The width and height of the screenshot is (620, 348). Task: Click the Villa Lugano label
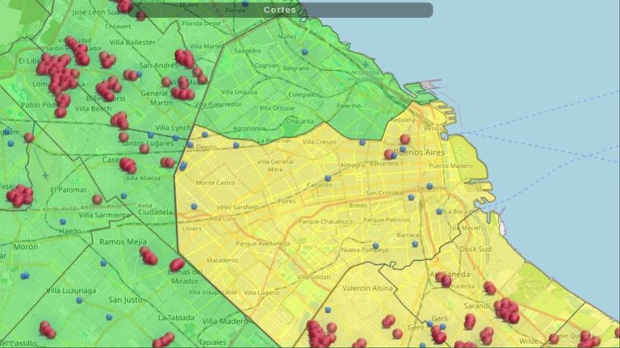coord(262,292)
